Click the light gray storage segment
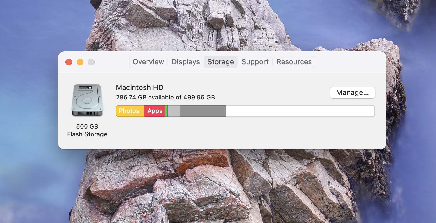436x223 pixels. pyautogui.click(x=174, y=111)
